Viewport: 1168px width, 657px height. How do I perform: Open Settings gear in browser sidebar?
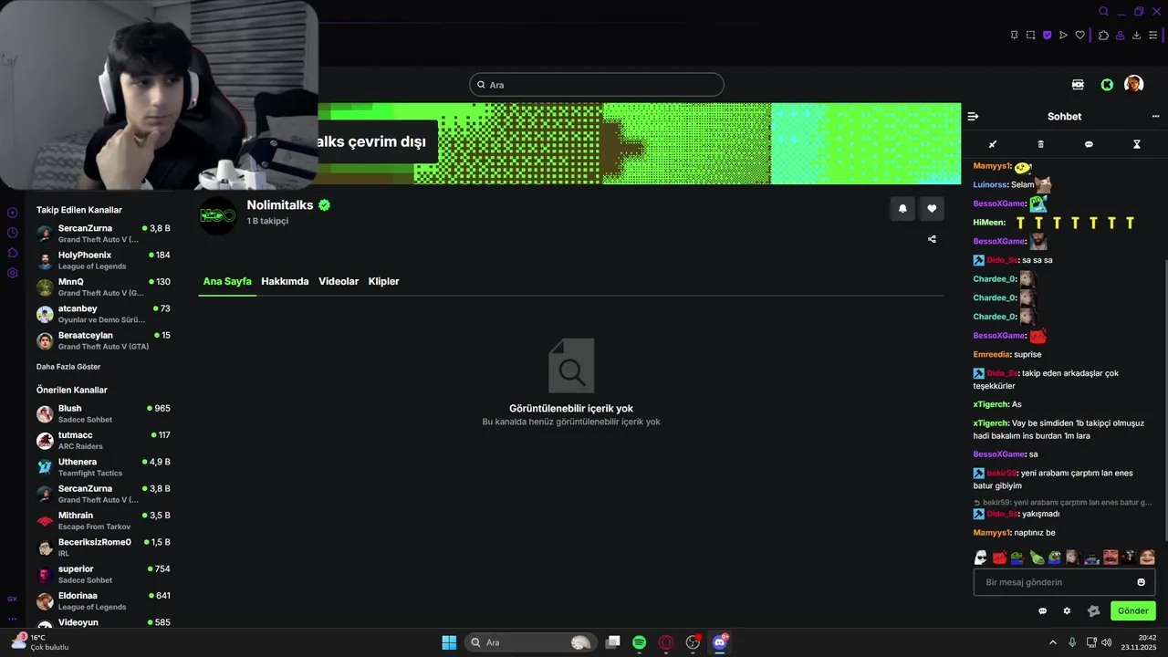12,273
